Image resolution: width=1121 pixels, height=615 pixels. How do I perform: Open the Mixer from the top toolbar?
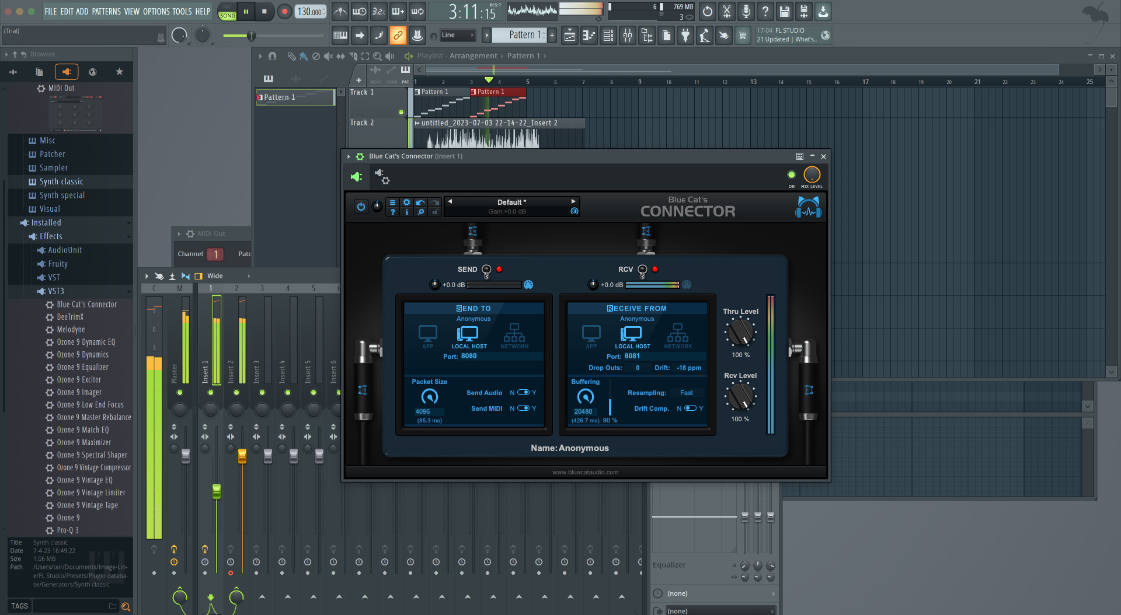point(627,35)
